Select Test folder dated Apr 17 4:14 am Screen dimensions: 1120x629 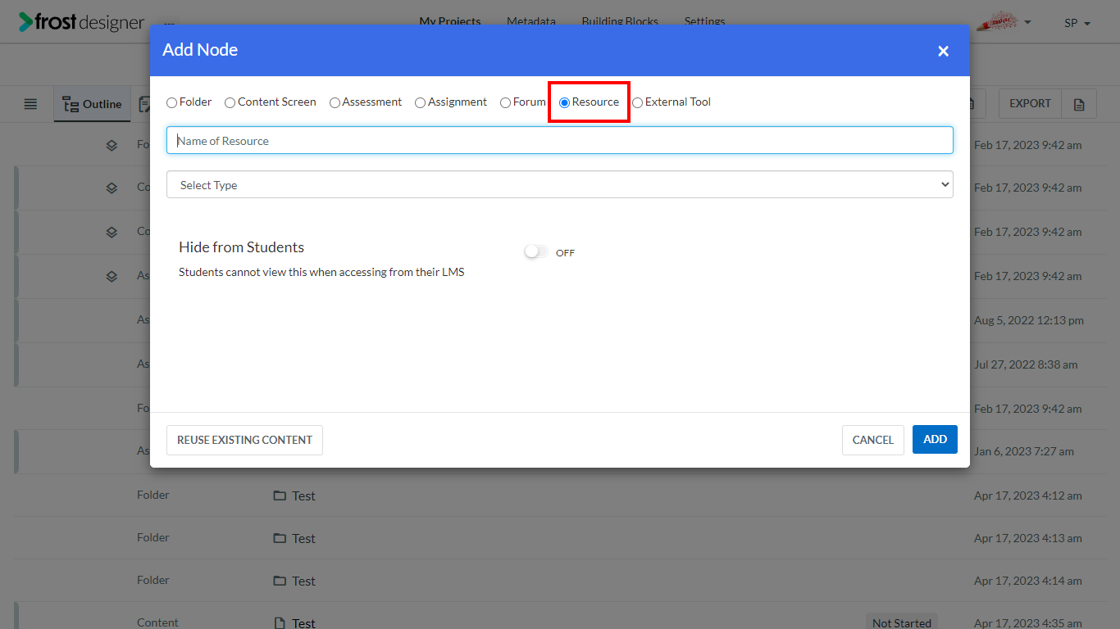tap(303, 581)
